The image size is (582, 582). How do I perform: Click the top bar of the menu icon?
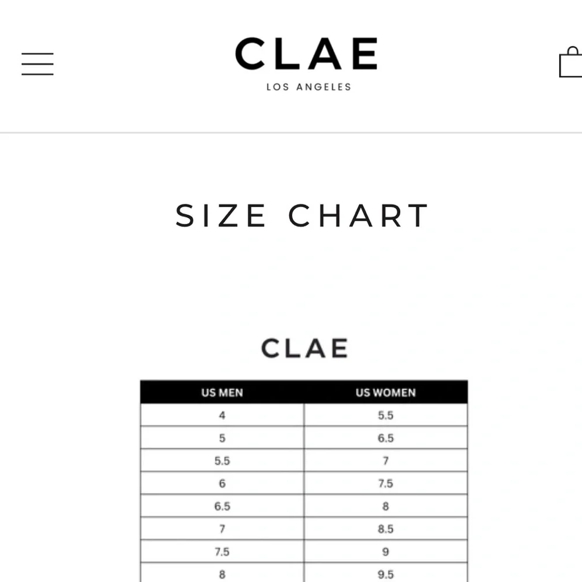(x=37, y=54)
